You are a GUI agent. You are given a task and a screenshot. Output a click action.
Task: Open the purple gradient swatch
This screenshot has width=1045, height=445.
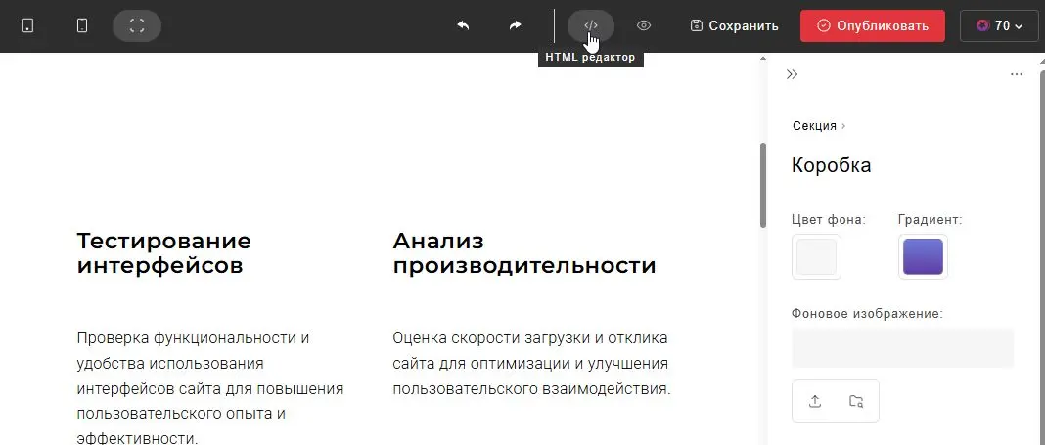click(x=923, y=256)
